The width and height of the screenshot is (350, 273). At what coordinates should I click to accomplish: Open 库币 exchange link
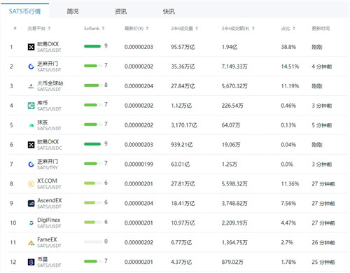43,103
